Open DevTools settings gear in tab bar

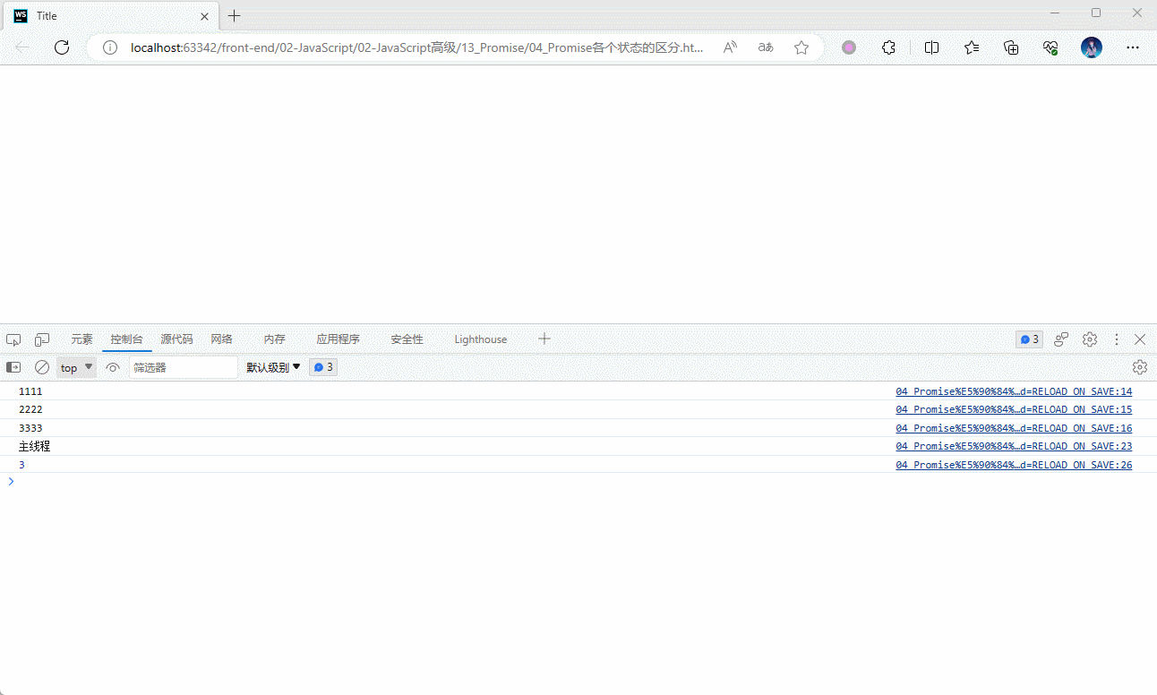[1089, 339]
